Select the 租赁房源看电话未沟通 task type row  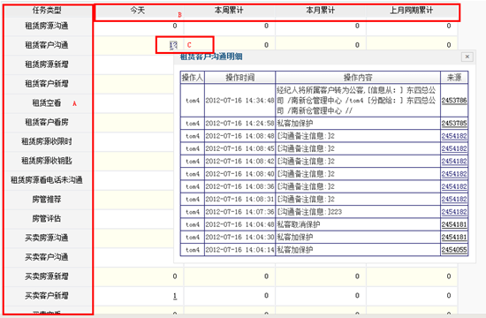[x=47, y=180]
